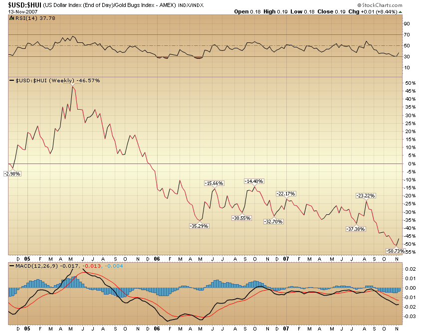Click the price axis label '25%'
The image size is (424, 333).
point(410,124)
